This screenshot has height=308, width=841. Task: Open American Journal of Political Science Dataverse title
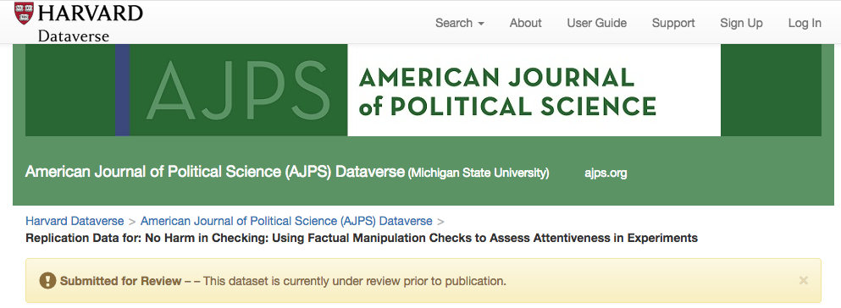214,172
